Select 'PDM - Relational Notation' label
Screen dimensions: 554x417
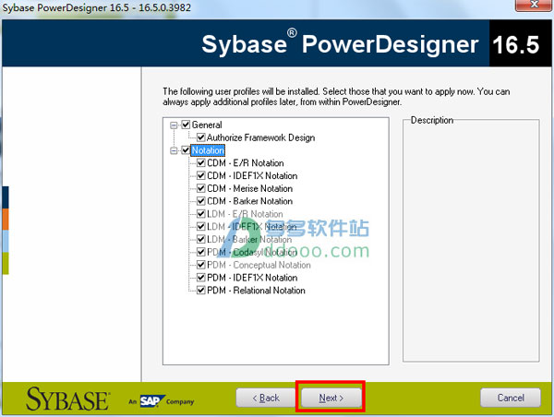(256, 290)
